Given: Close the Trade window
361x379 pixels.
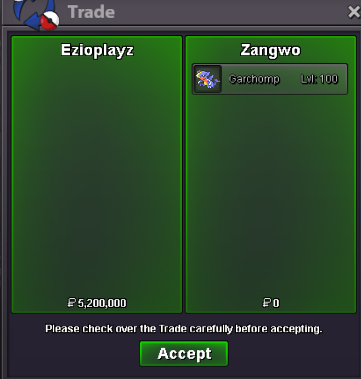Looking at the screenshot, I should [x=354, y=12].
